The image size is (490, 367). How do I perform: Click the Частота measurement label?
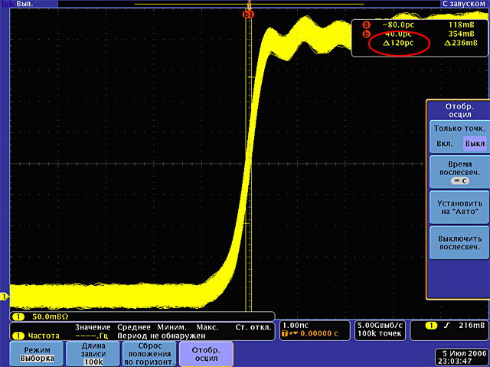44,336
